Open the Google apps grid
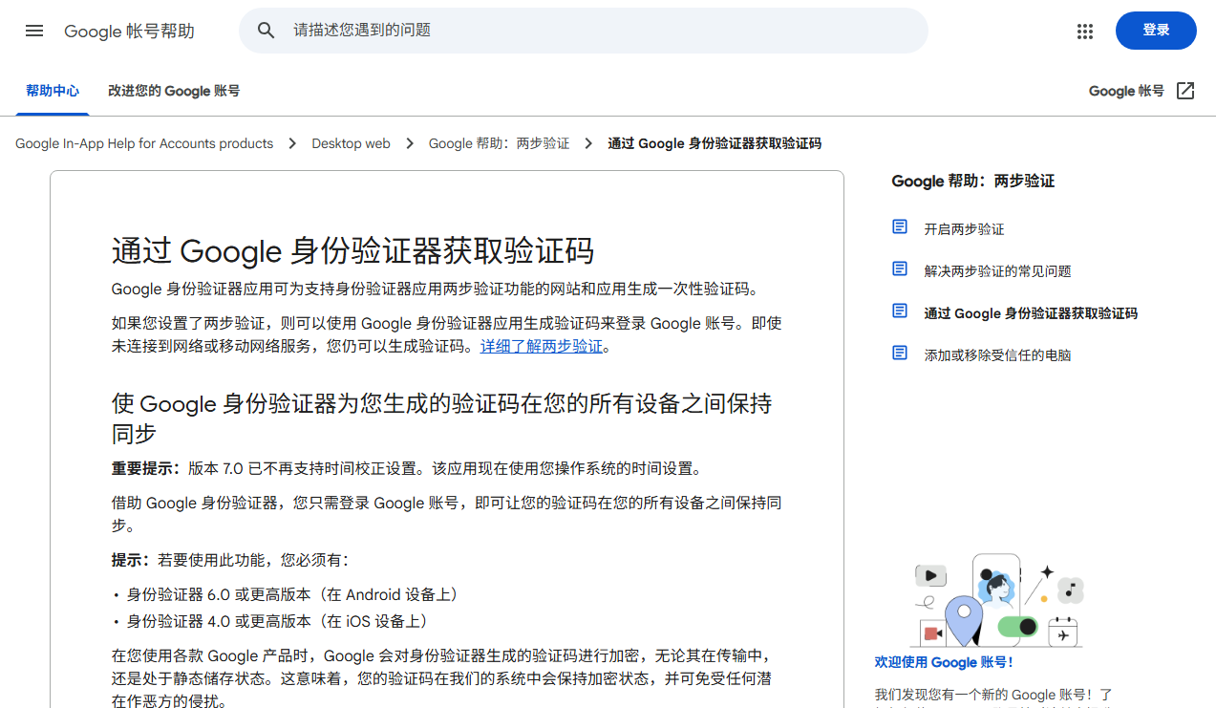The image size is (1216, 708). tap(1085, 31)
